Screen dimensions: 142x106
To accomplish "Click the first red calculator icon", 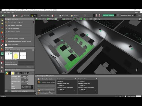I will pos(97,16).
